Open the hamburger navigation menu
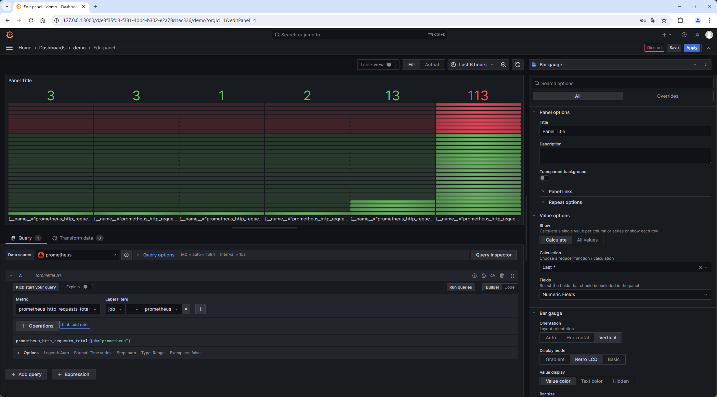717x397 pixels. [9, 48]
